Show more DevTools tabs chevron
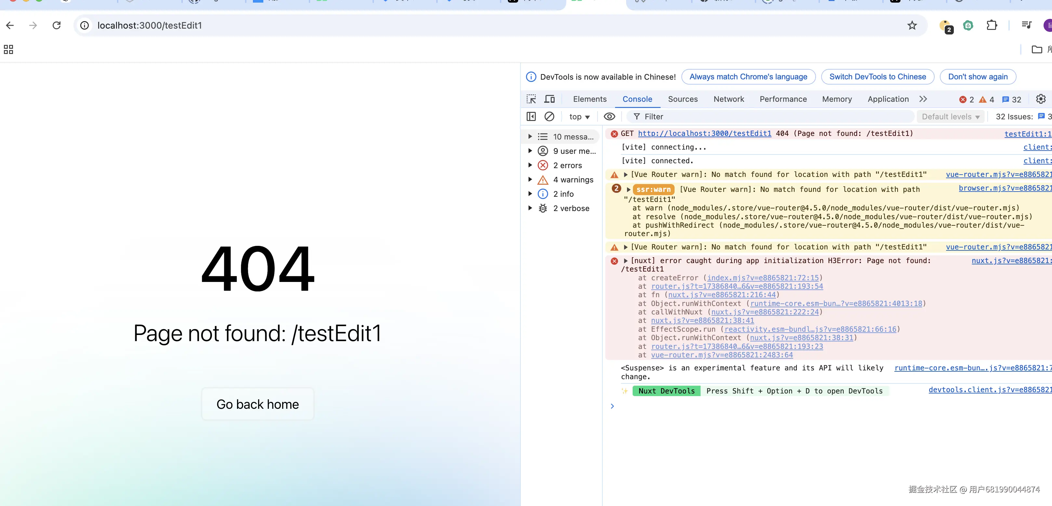1052x506 pixels. point(923,99)
